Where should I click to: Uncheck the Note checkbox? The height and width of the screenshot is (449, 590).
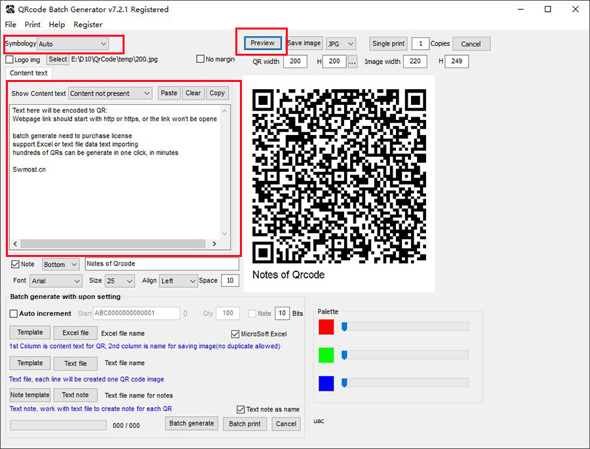[x=16, y=264]
